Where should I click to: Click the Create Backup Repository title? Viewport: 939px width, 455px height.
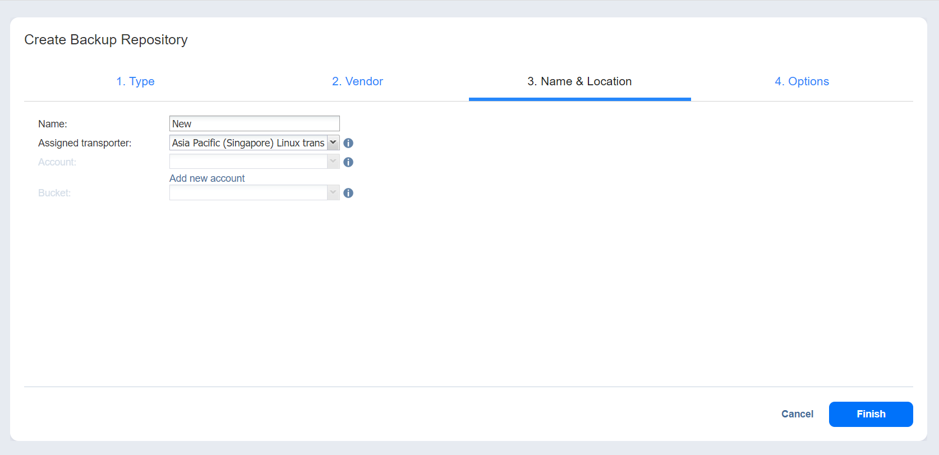pyautogui.click(x=106, y=40)
